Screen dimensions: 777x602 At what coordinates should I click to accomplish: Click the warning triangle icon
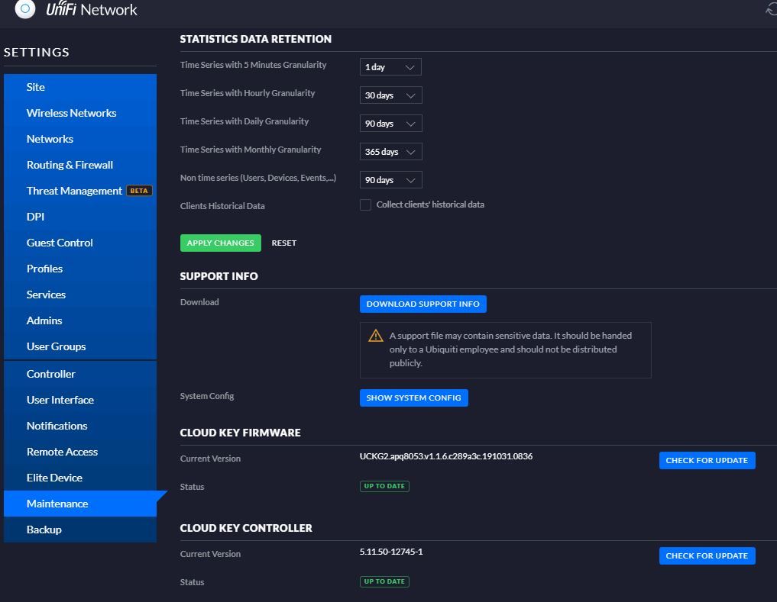coord(376,336)
